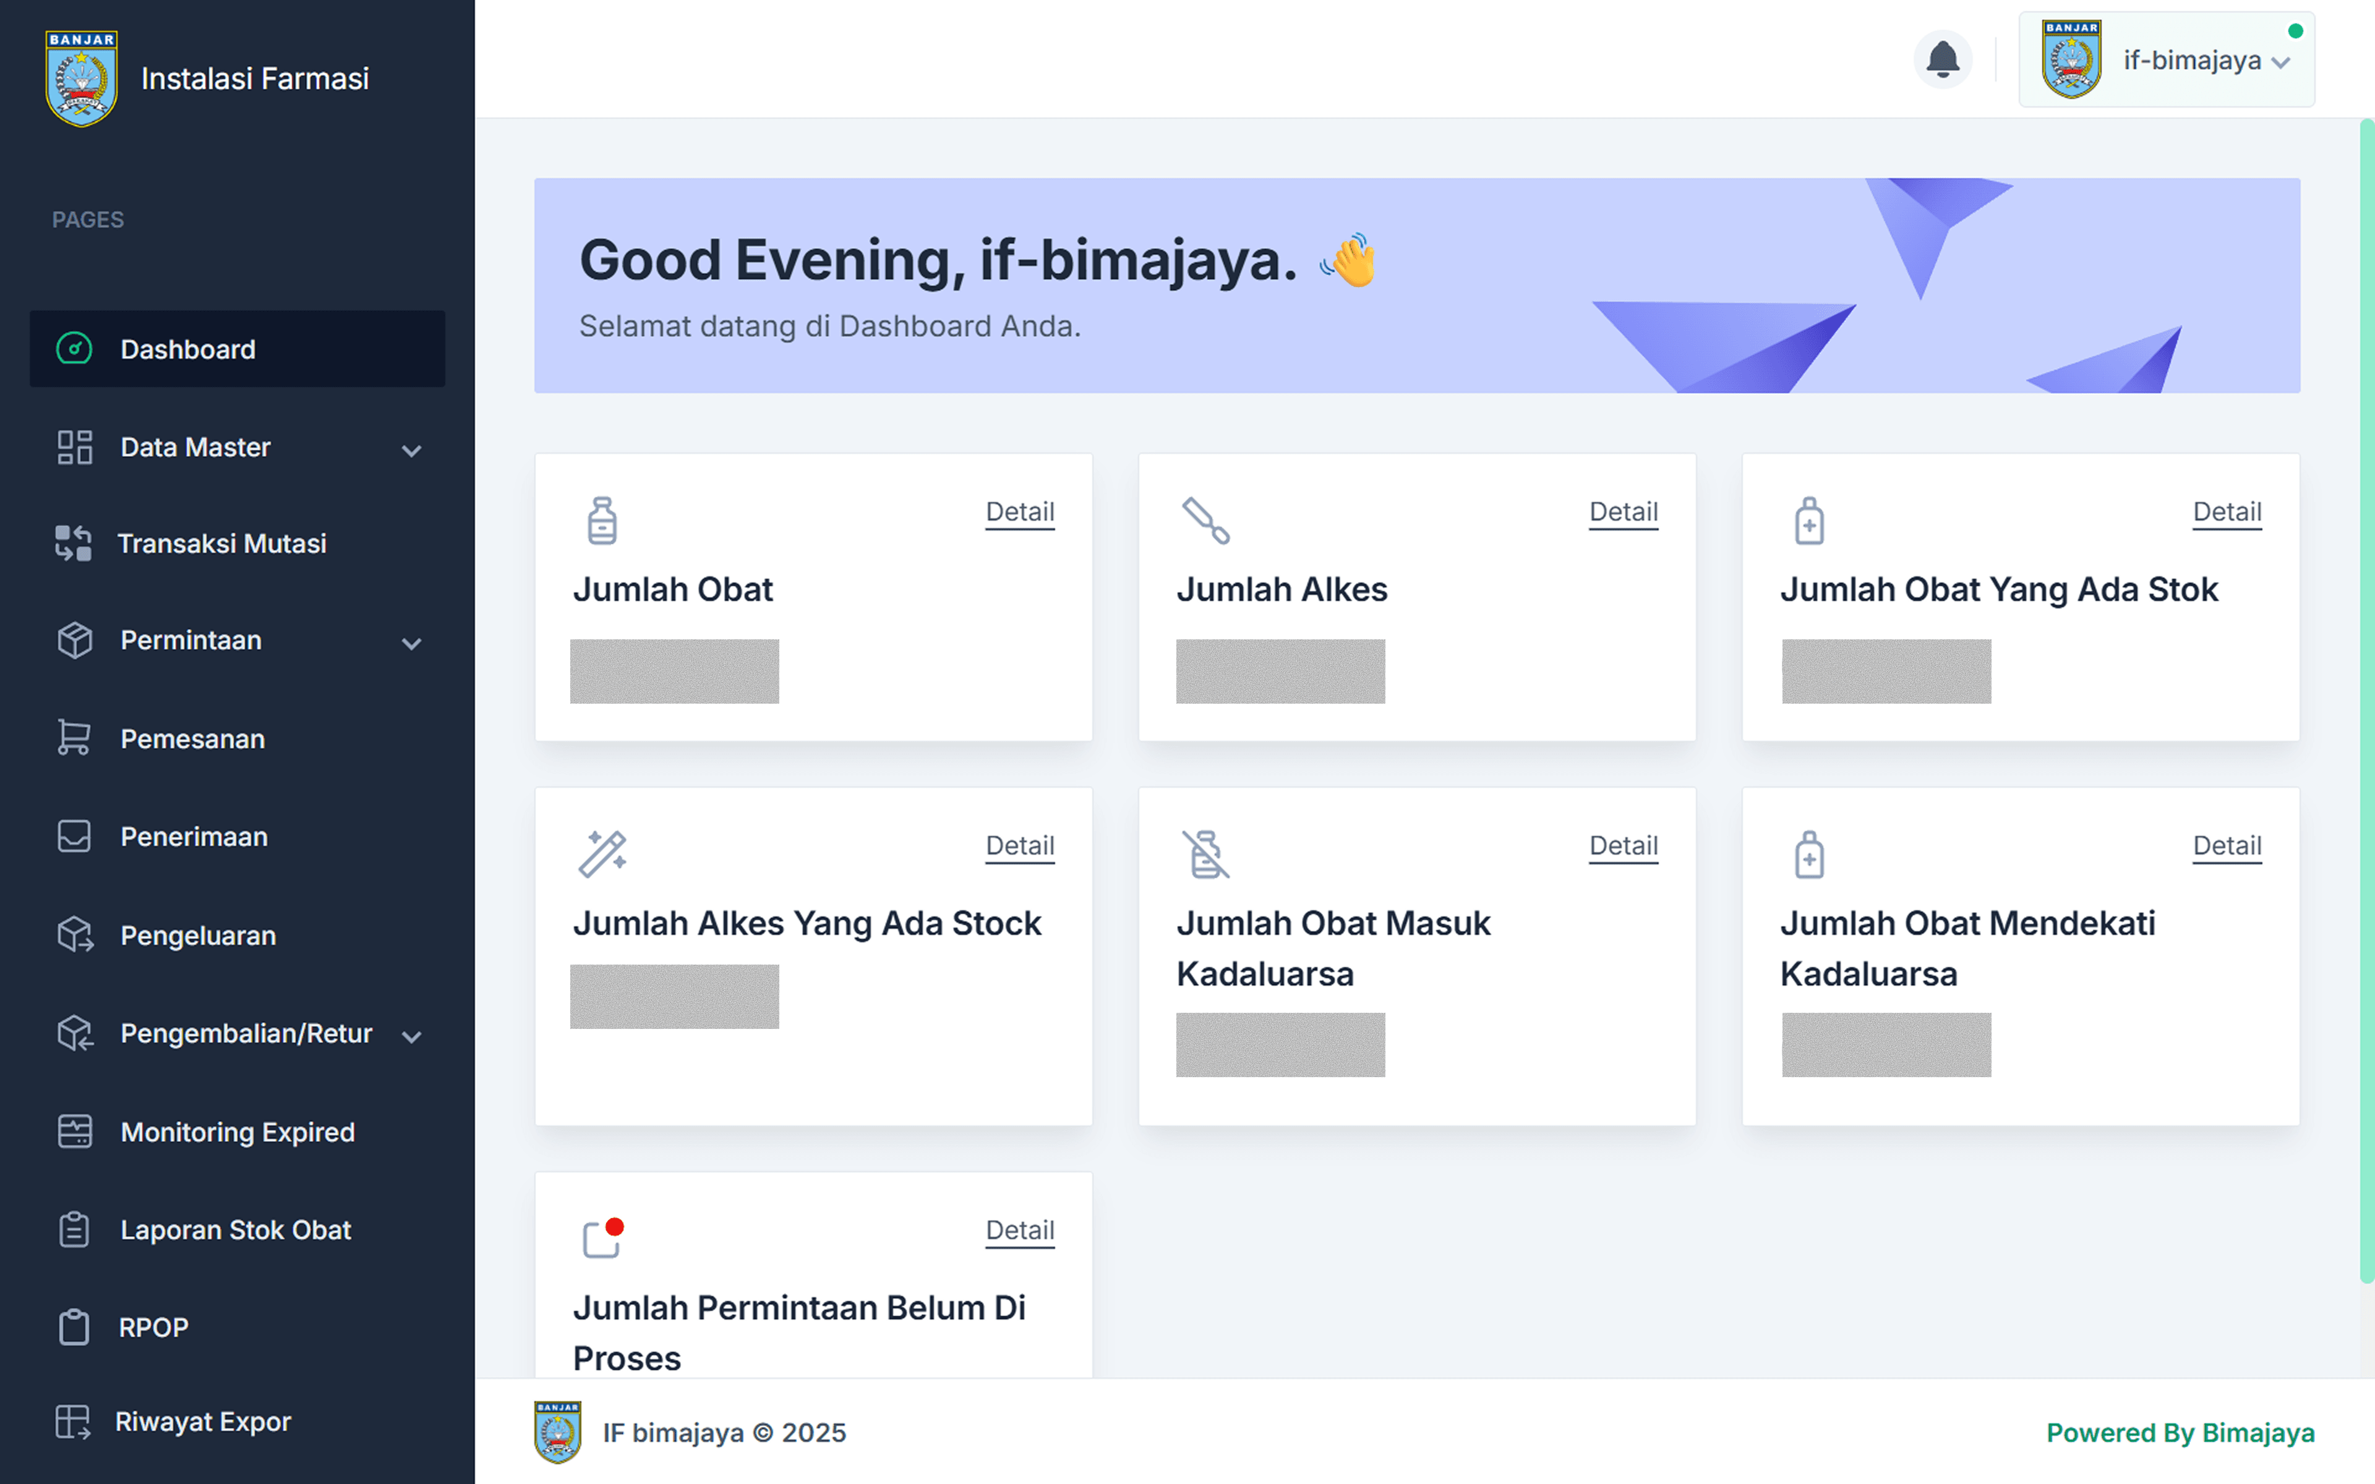The image size is (2375, 1484).
Task: Expand the Data Master submenu chevron
Action: (412, 451)
